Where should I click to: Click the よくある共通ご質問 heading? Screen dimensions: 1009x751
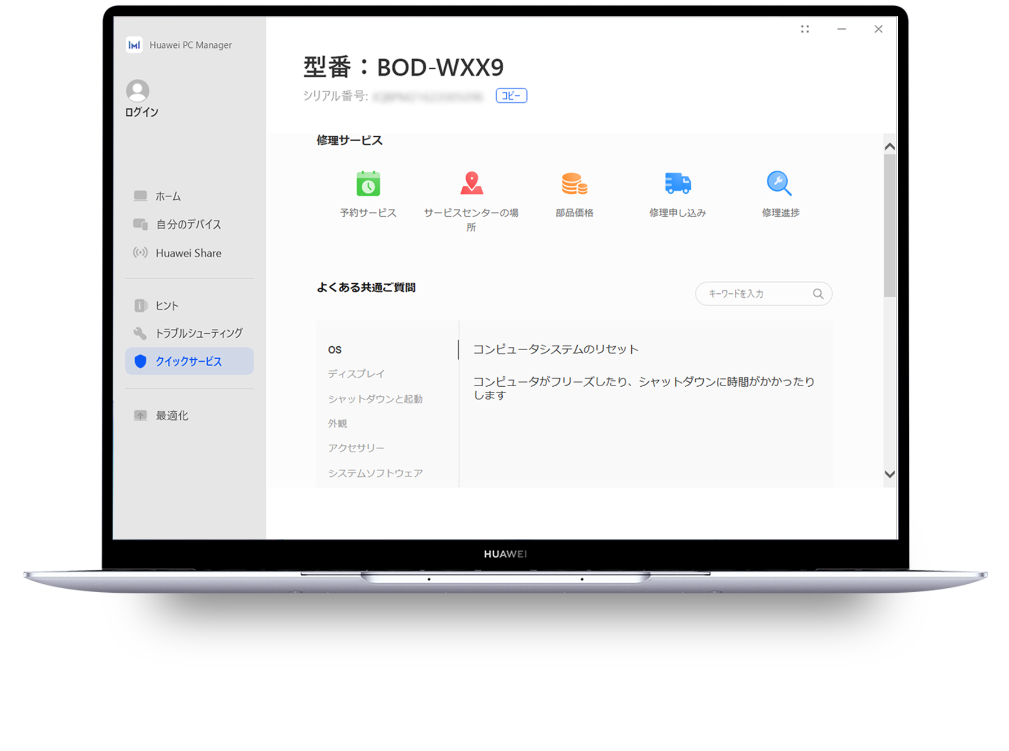[x=366, y=288]
